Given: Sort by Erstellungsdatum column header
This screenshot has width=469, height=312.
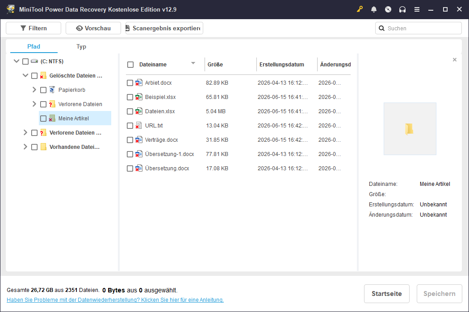Looking at the screenshot, I should (x=281, y=65).
